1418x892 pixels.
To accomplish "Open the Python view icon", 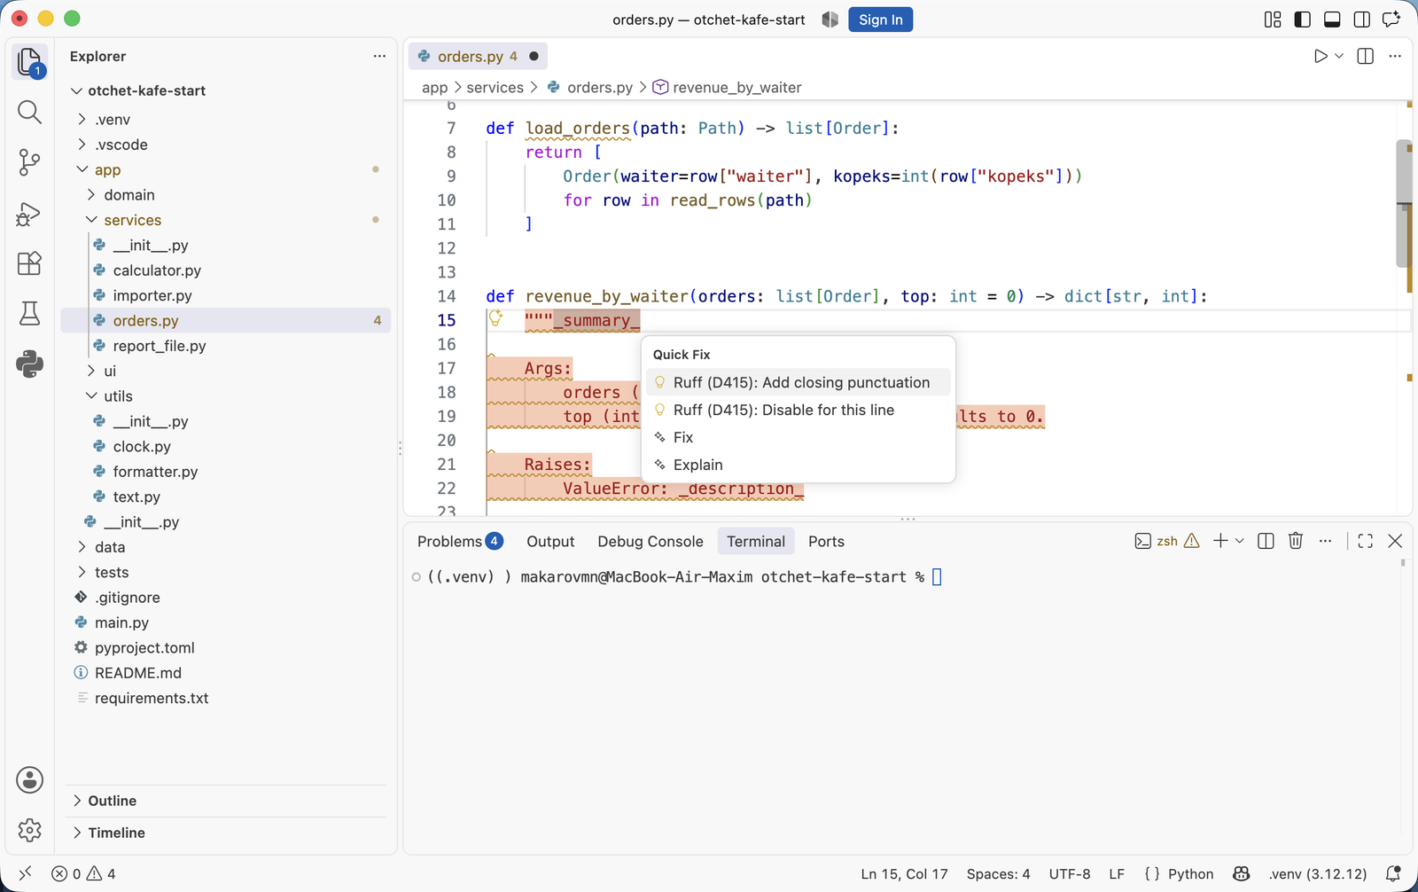I will 29,364.
